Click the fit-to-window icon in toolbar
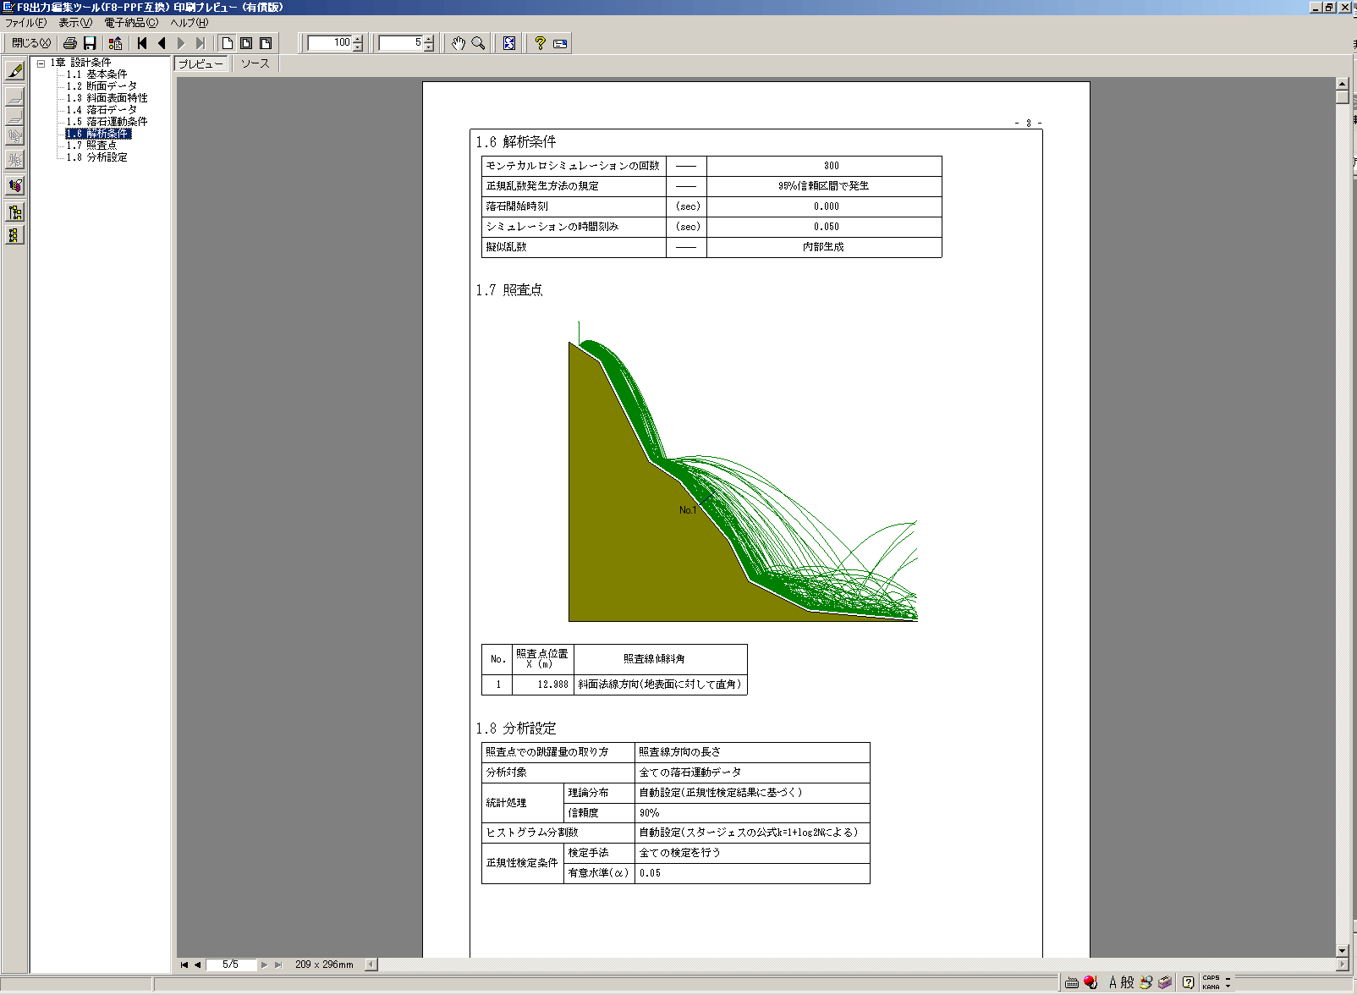 tap(509, 43)
